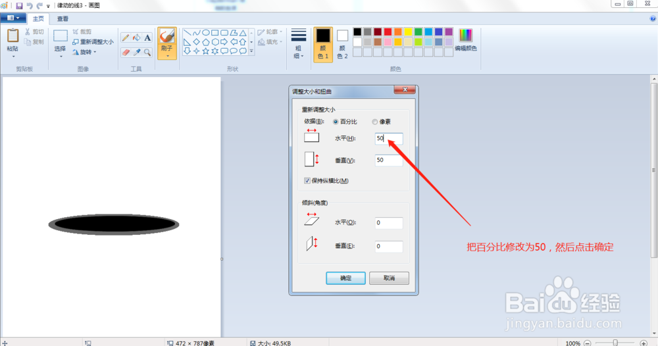The height and width of the screenshot is (346, 658).
Task: Click the resize Horizontal (水平) percentage field
Action: tap(389, 138)
